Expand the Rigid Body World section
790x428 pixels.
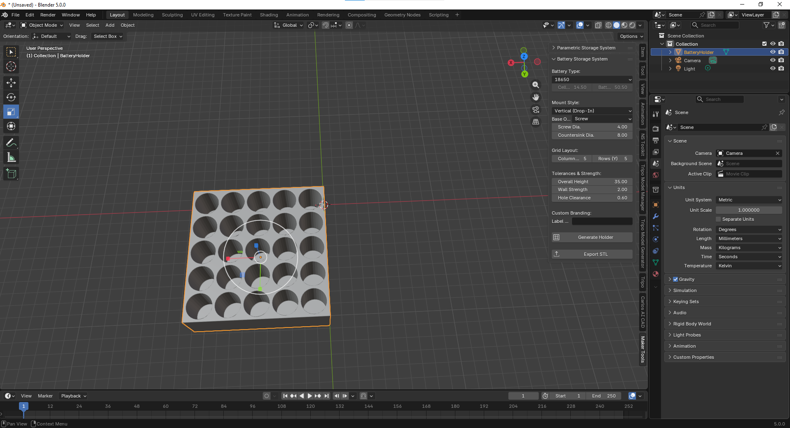[692, 324]
